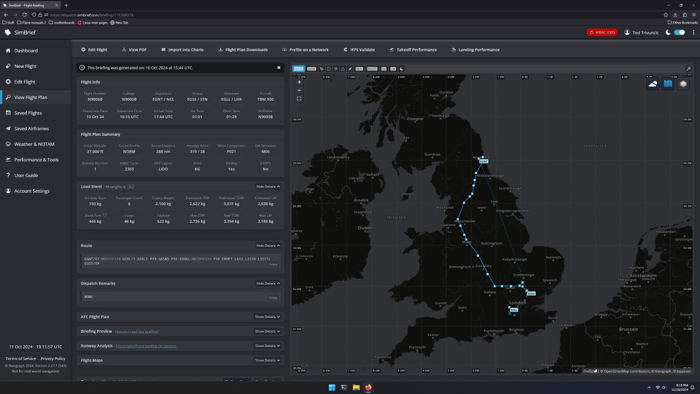The height and width of the screenshot is (394, 700).
Task: Click Import into Charts button
Action: coord(182,50)
